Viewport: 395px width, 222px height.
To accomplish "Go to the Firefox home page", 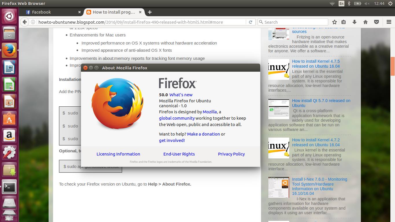I will coord(366,22).
